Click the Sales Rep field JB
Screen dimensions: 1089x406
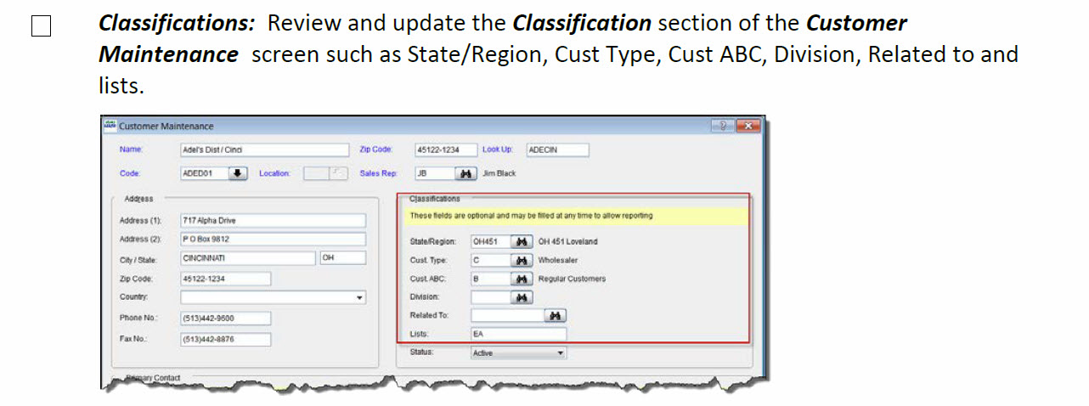coord(435,173)
